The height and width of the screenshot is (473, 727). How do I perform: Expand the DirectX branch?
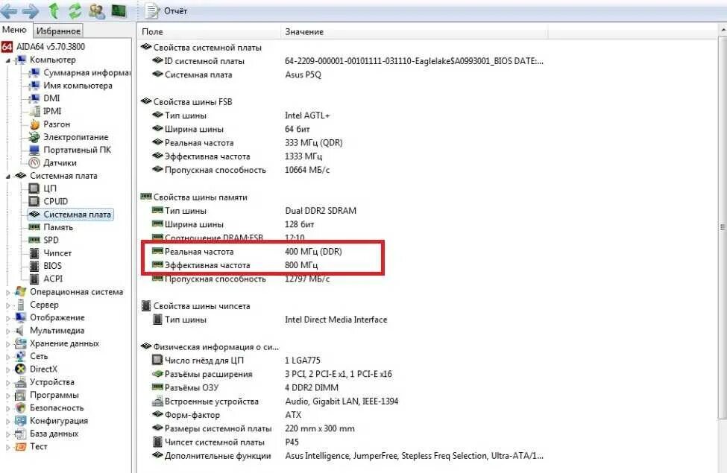[x=8, y=369]
